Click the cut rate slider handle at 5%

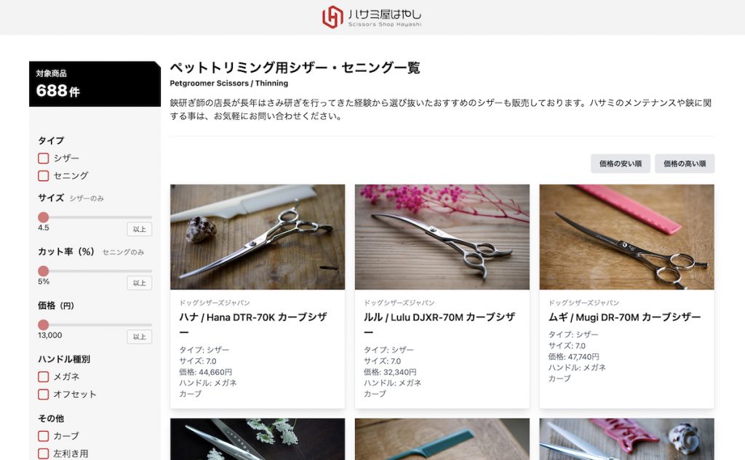[x=43, y=271]
